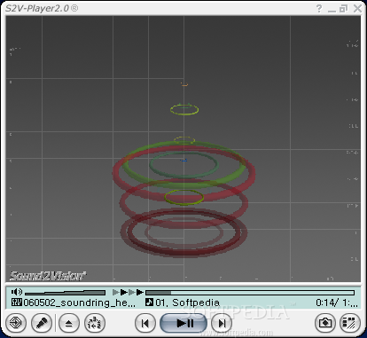Click the Sound2Vision logo in the visualizer
This screenshot has width=367, height=338.
(x=48, y=276)
